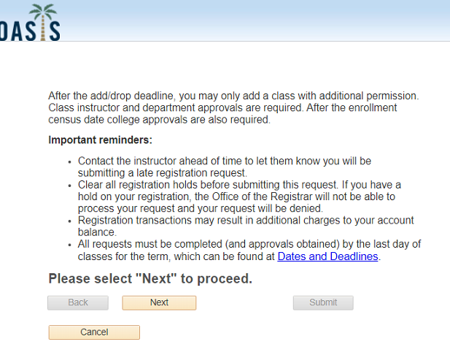This screenshot has height=347, width=450.
Task: Click the blank header banner area
Action: [x=255, y=20]
